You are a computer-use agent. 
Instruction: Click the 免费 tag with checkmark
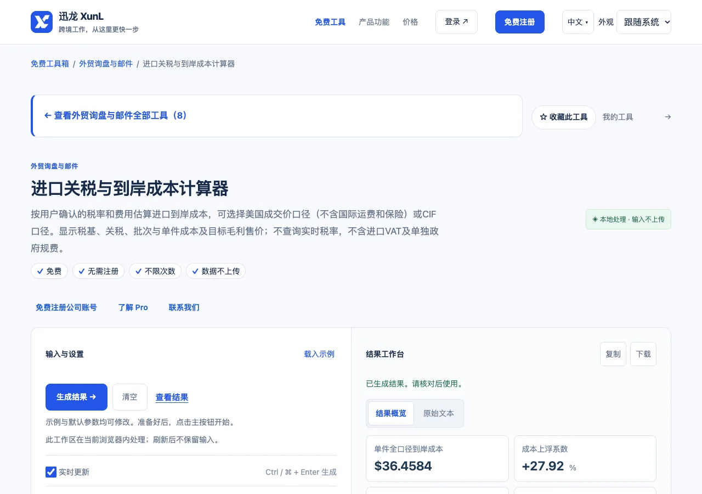pyautogui.click(x=49, y=271)
